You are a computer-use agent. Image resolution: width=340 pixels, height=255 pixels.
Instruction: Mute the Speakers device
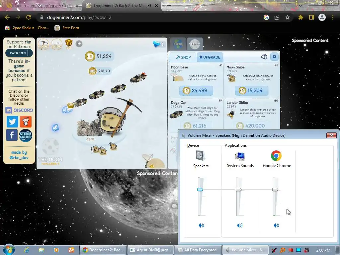201,225
